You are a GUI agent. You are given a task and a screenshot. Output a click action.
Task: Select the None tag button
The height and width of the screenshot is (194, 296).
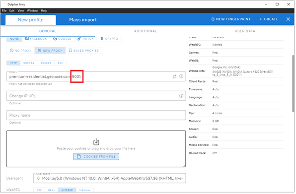coord(14,39)
